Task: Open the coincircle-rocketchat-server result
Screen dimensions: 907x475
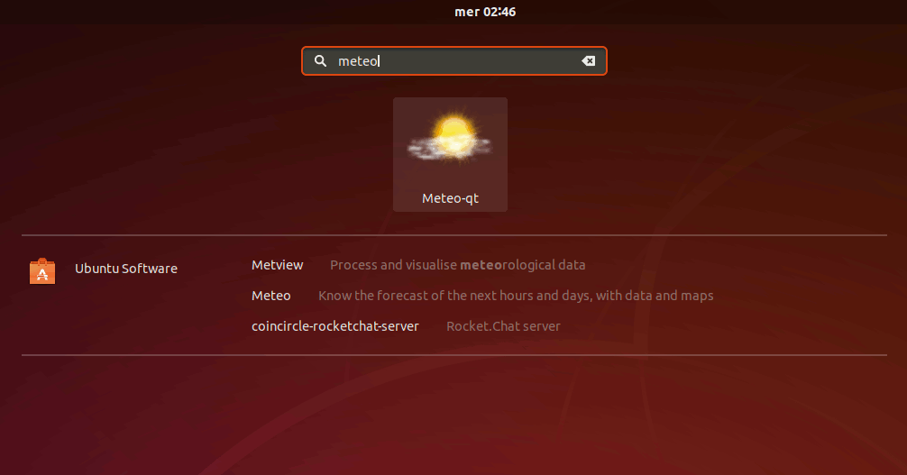Action: point(334,326)
